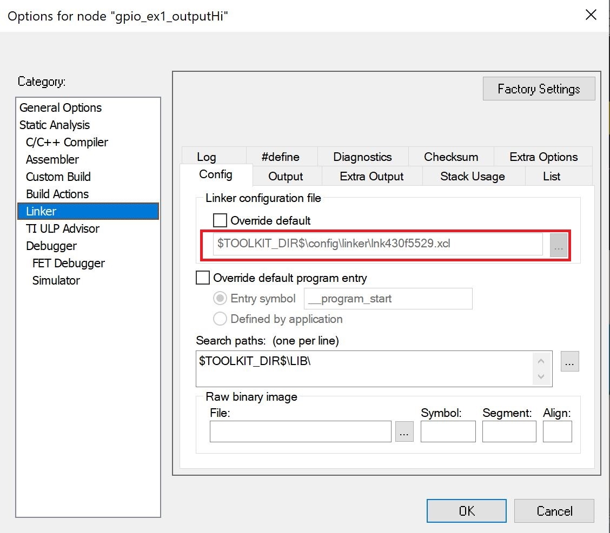
Task: Select TI ULP Advisor category
Action: click(x=63, y=228)
